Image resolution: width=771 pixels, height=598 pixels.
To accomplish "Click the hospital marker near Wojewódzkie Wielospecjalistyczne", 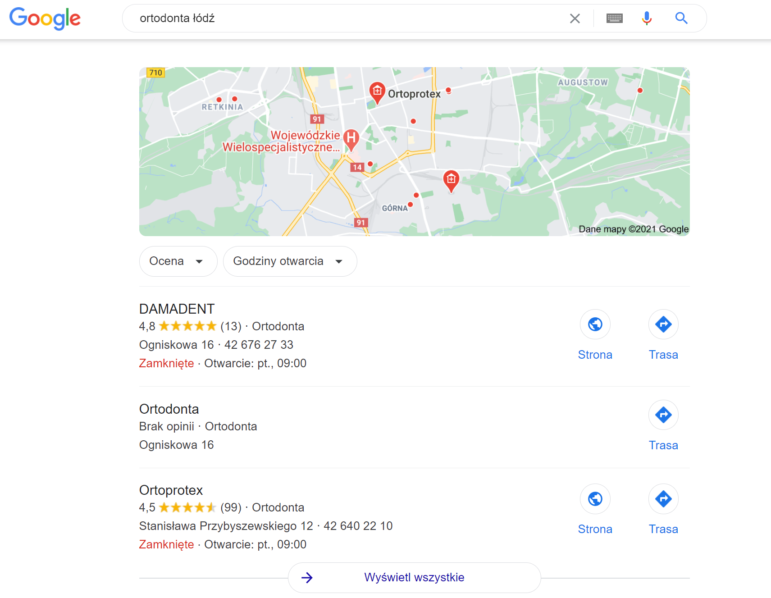I will click(351, 138).
